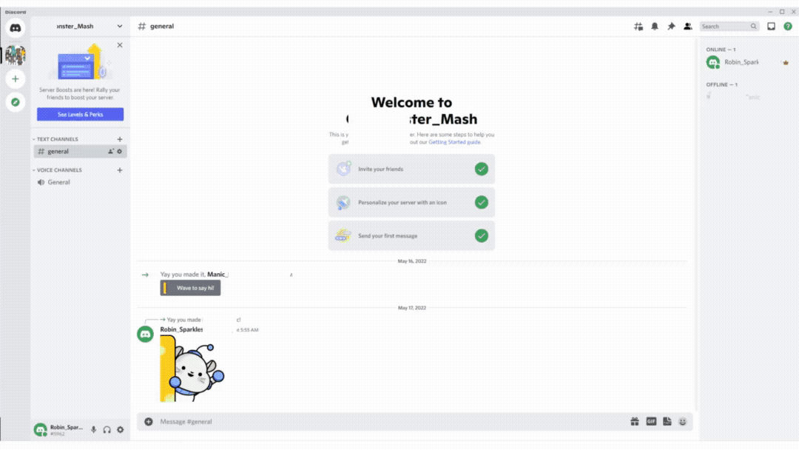Viewport: 799px width, 450px height.
Task: Open Robin_Spark member in online list
Action: (747, 63)
